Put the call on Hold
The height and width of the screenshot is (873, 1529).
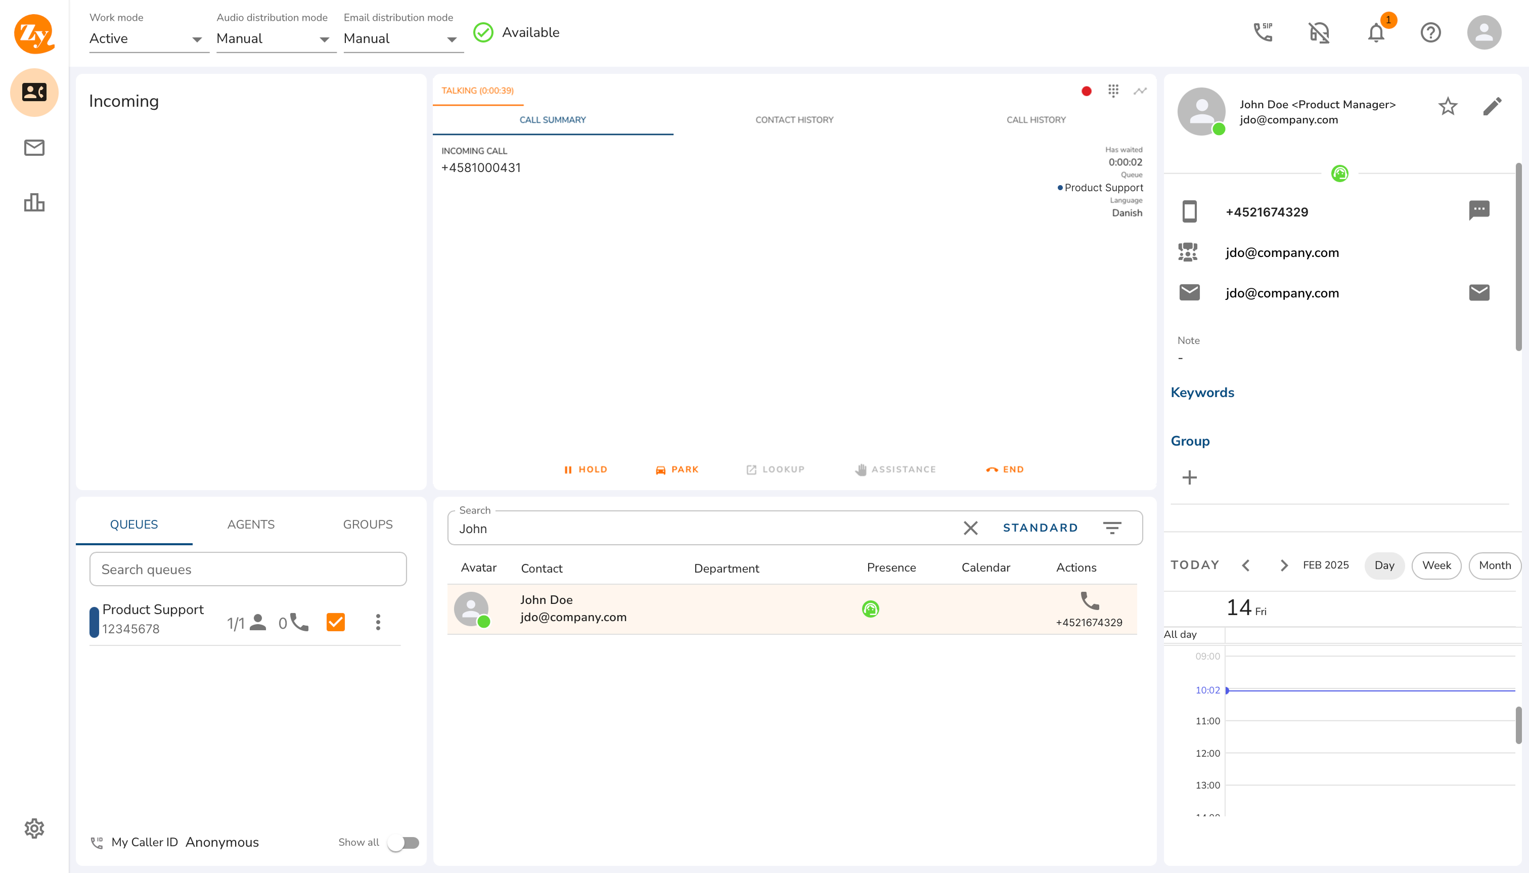[586, 469]
